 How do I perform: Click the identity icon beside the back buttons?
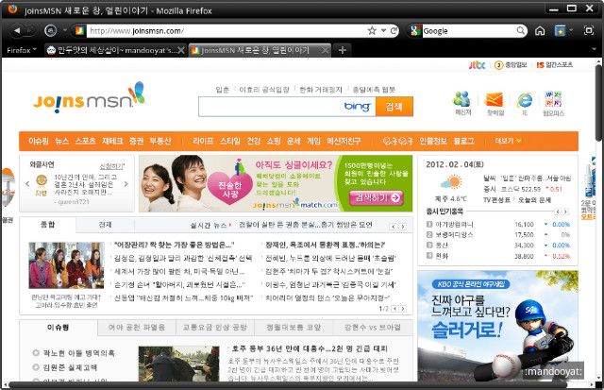pos(50,30)
